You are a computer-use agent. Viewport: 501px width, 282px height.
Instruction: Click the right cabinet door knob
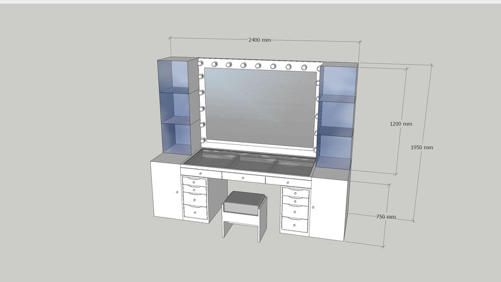[313, 208]
